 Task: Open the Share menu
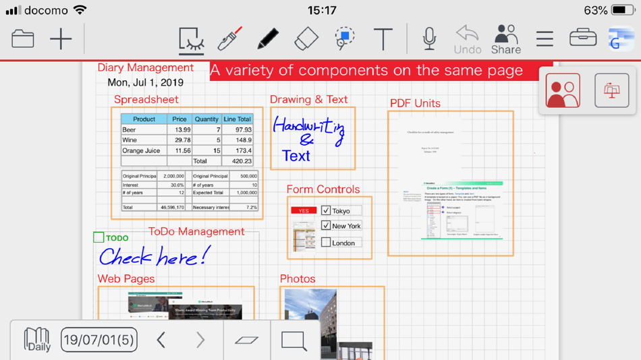click(x=506, y=40)
